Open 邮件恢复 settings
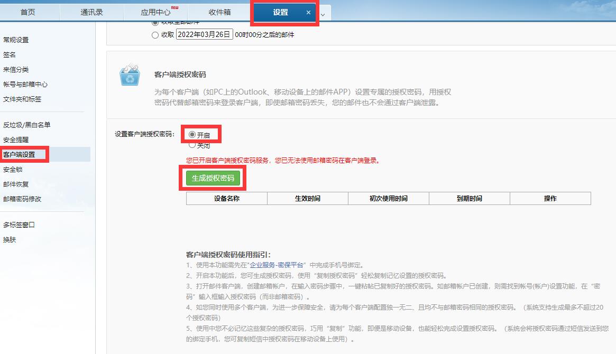The height and width of the screenshot is (354, 616). [16, 184]
